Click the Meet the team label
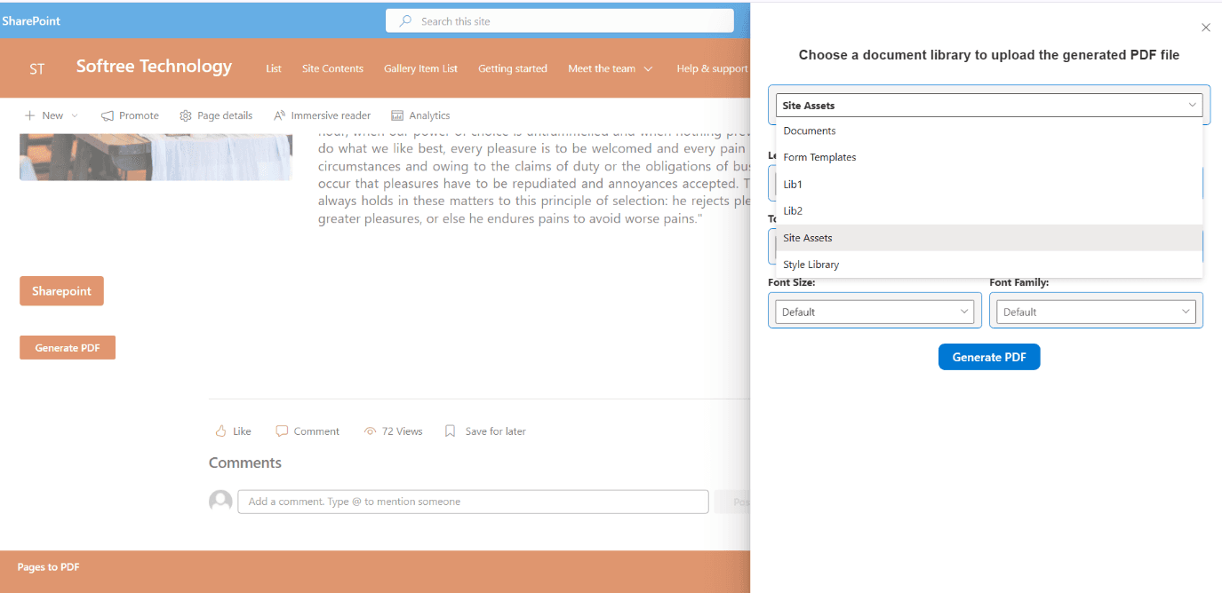The image size is (1222, 593). [x=602, y=68]
